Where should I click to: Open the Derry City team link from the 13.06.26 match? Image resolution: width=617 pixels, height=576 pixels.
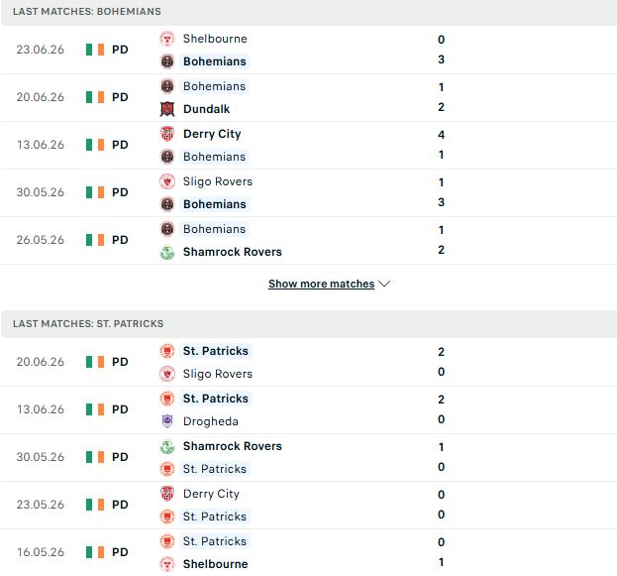(212, 134)
